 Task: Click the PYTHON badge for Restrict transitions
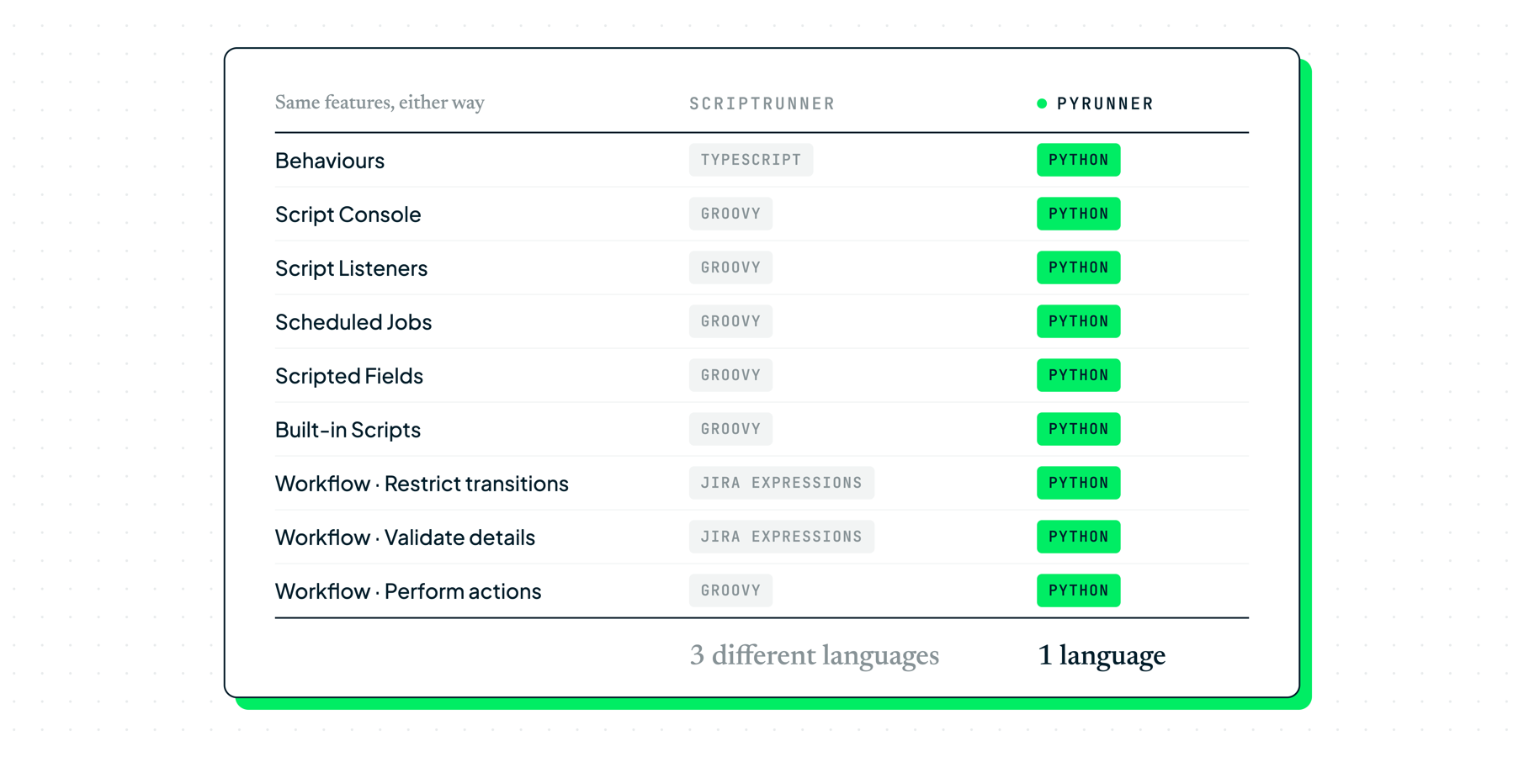(x=1079, y=483)
